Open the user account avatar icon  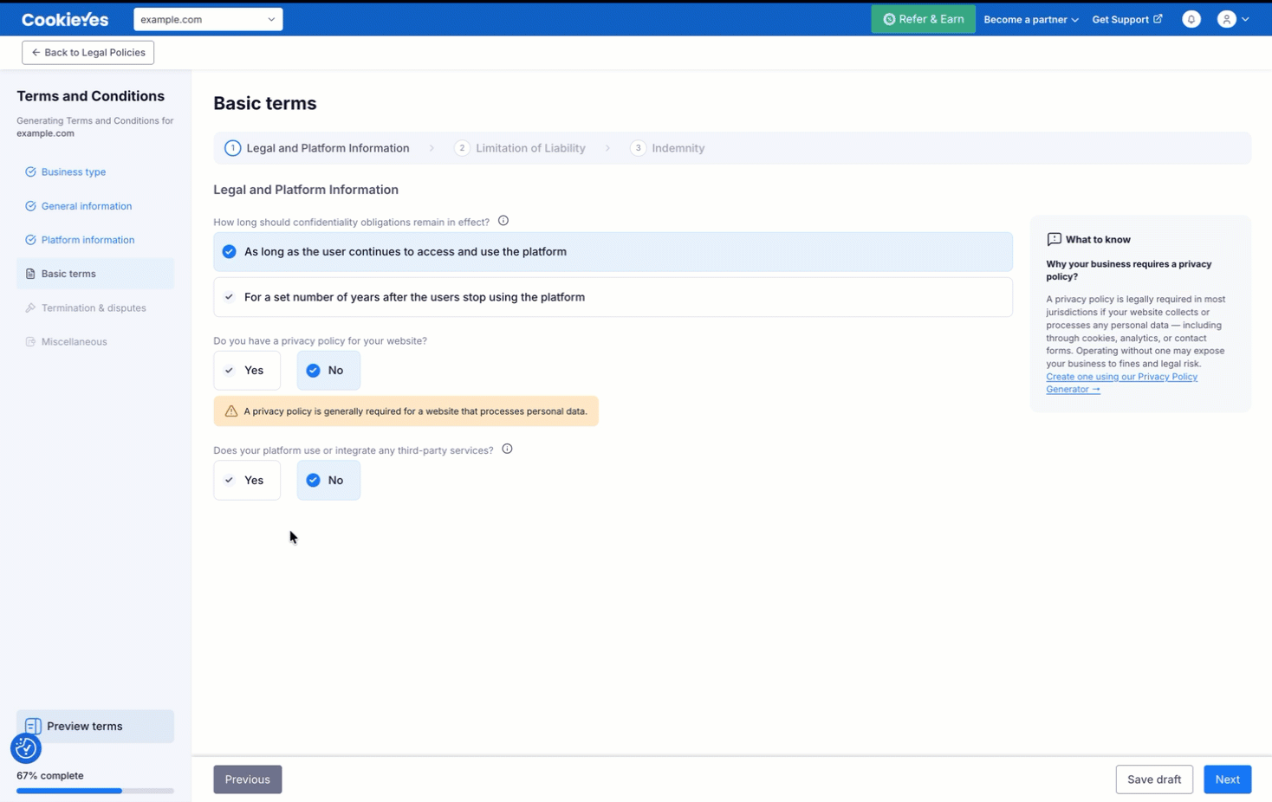(x=1226, y=19)
